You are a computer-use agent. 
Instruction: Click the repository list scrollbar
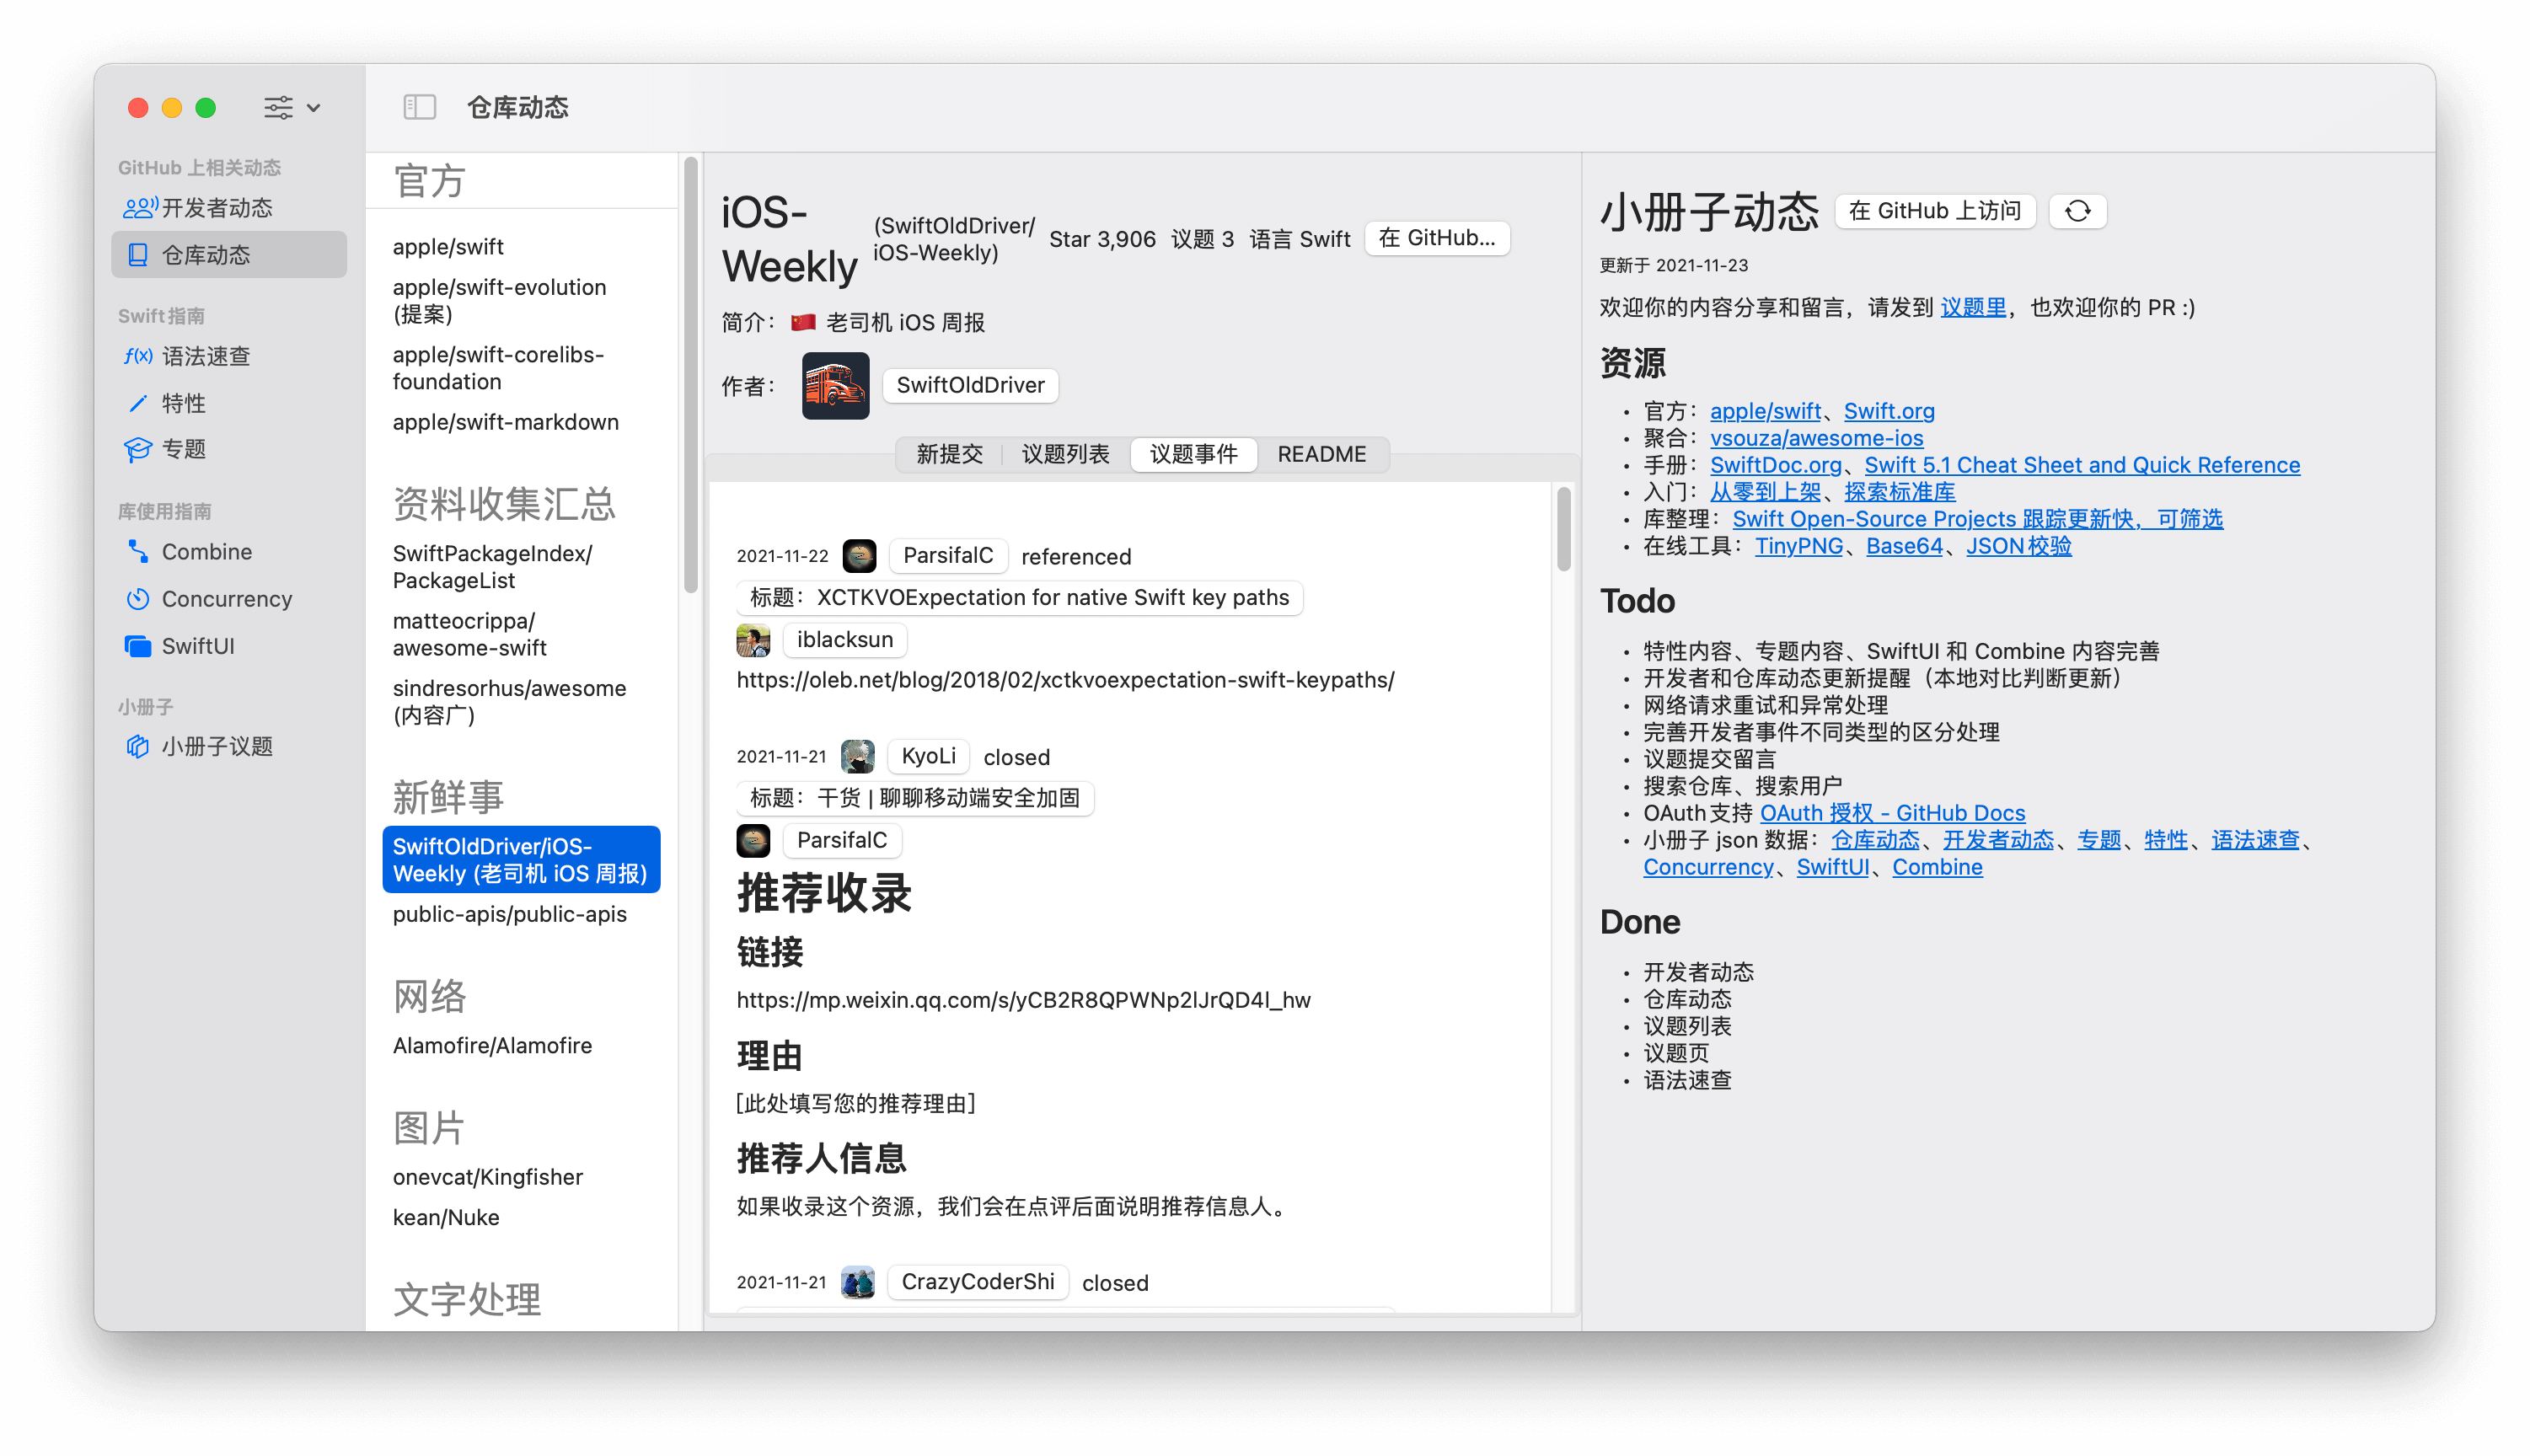pos(690,375)
